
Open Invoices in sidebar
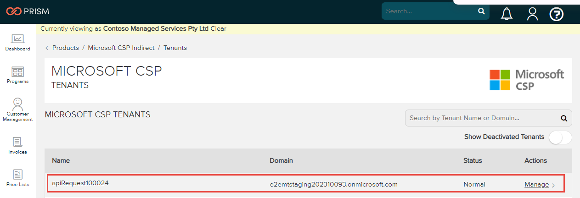18,146
